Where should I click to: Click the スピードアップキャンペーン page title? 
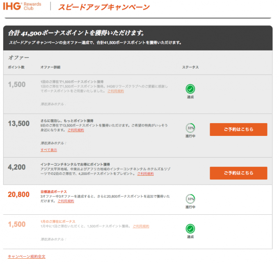point(104,7)
